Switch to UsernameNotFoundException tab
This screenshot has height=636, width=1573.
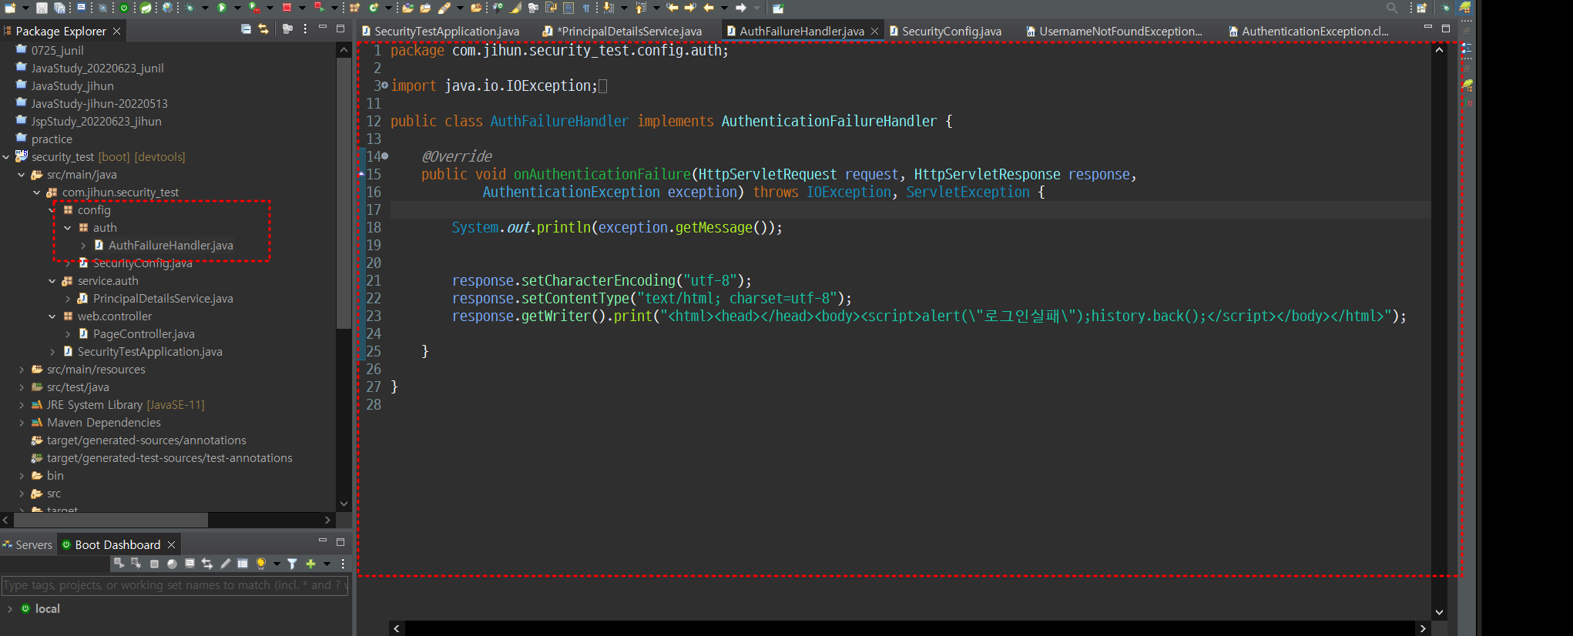point(1114,31)
